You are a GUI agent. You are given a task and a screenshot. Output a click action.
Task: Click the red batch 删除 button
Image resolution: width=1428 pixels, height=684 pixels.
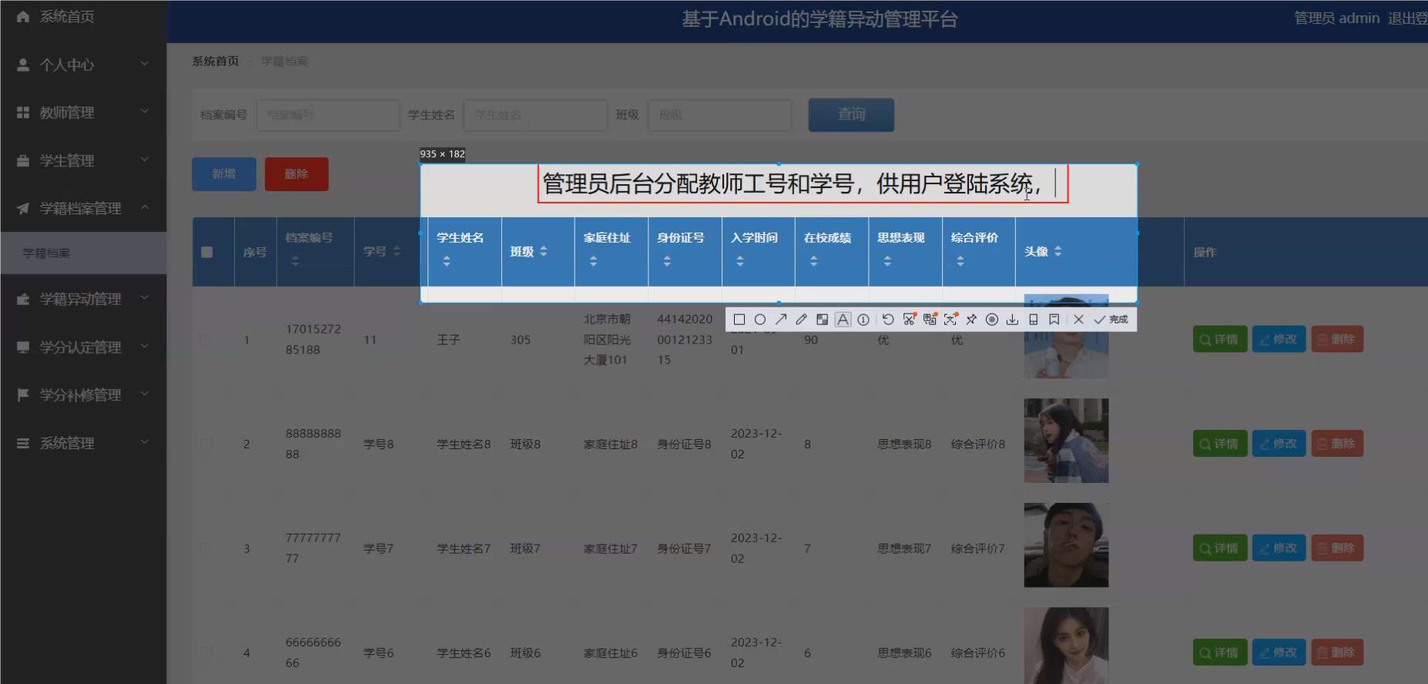[297, 174]
